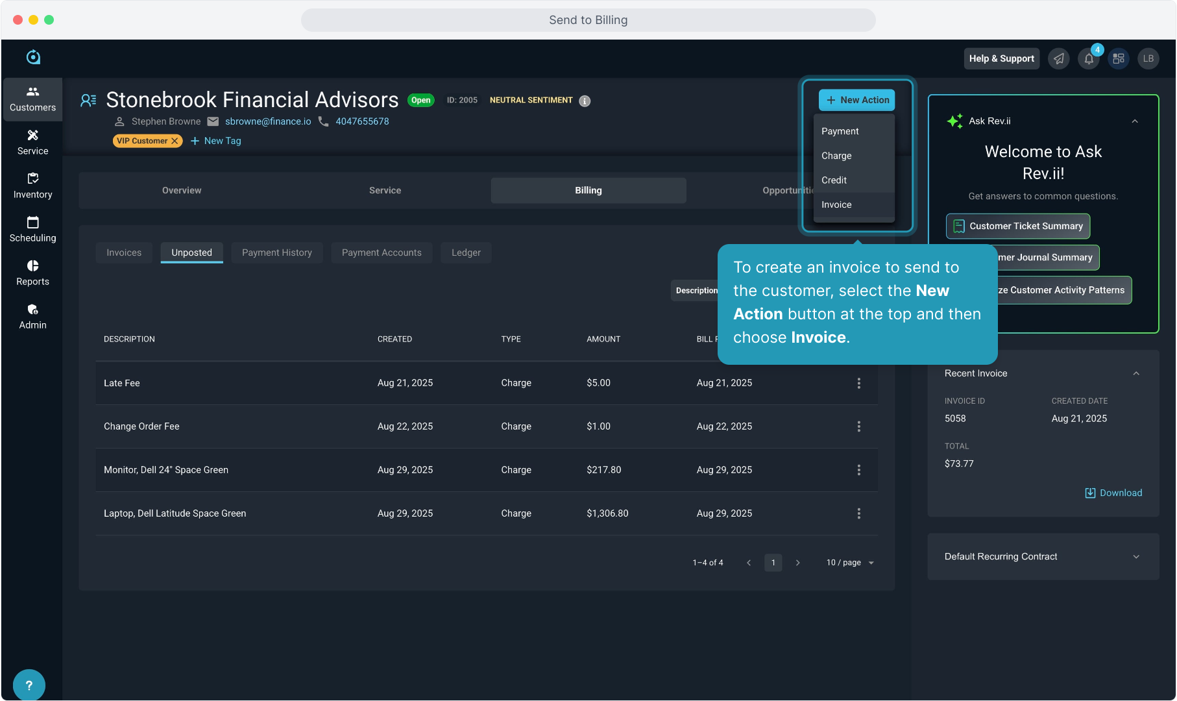Open the Inventory sidebar section
This screenshot has height=701, width=1177.
point(32,186)
